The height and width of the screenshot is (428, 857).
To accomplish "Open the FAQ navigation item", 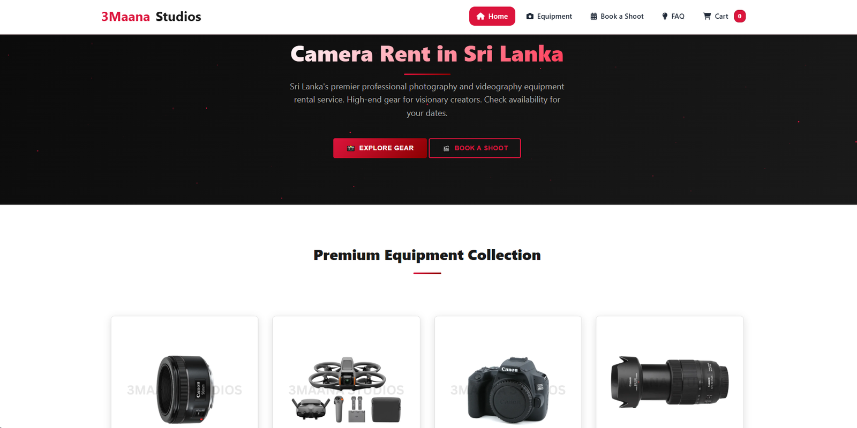I will 673,17.
